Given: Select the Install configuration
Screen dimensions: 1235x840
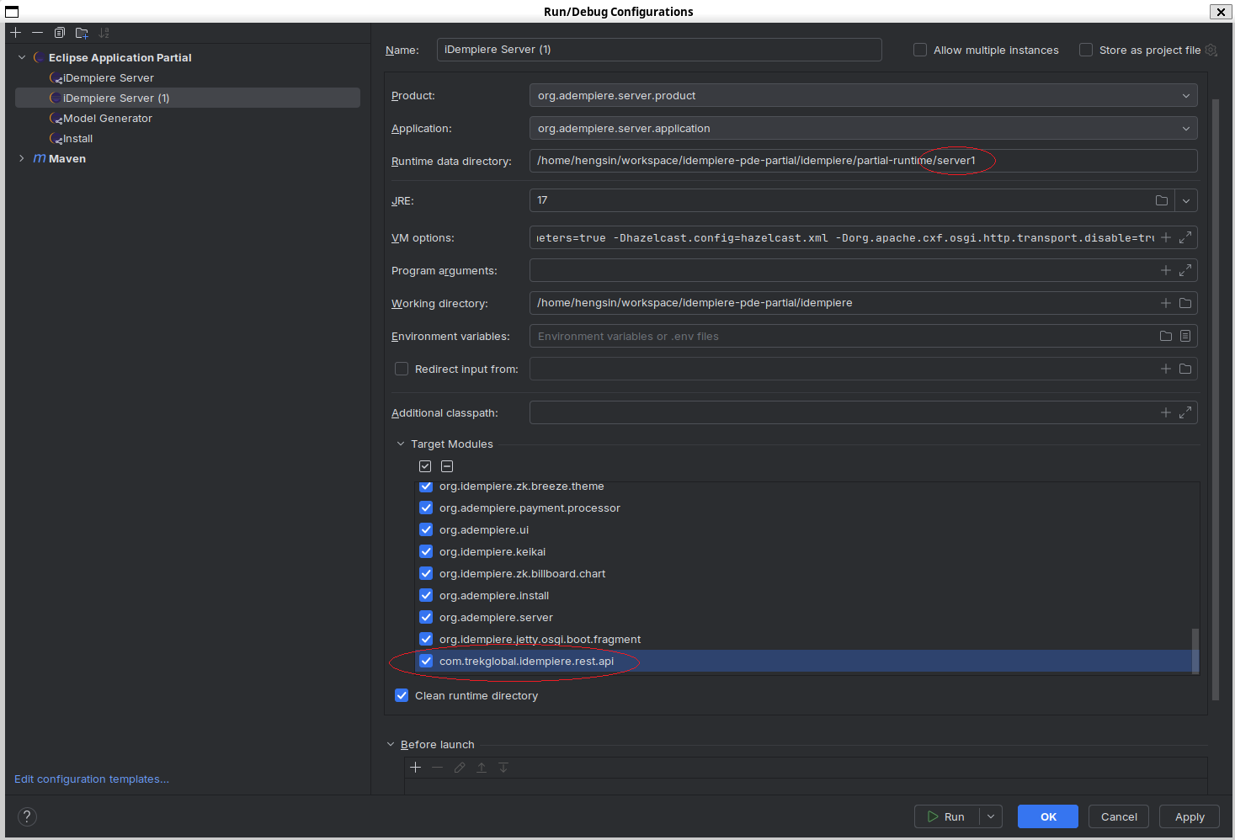Looking at the screenshot, I should click(77, 139).
